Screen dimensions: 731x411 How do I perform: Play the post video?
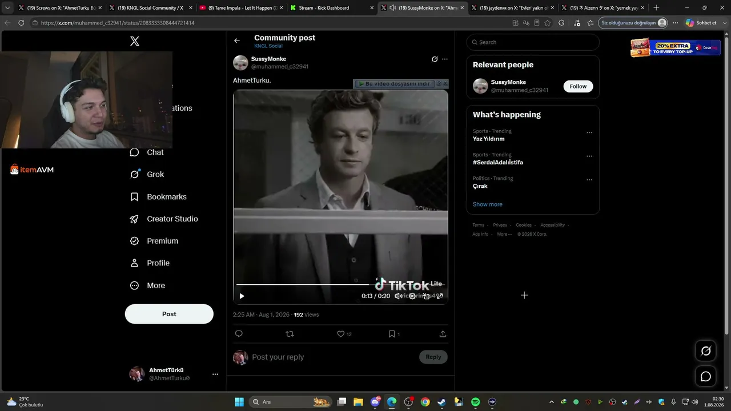click(242, 296)
